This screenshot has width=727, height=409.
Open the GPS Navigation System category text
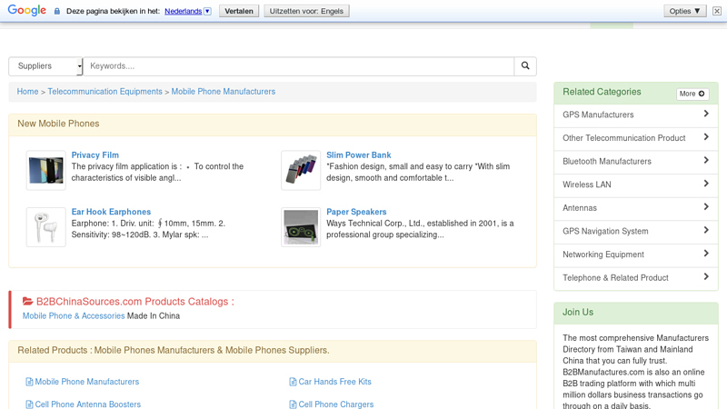pos(605,231)
